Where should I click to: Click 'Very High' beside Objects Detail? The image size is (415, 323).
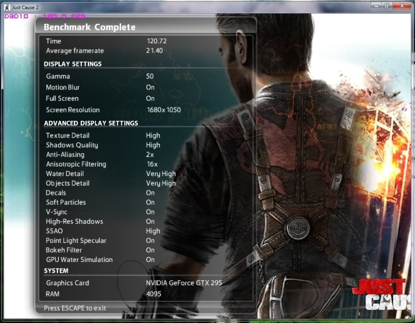(161, 183)
